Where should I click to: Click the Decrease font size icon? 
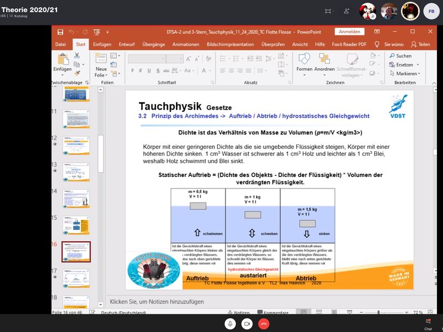point(197,59)
